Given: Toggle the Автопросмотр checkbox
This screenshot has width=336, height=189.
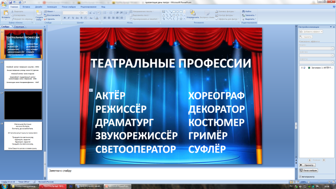Looking at the screenshot, I should point(301,176).
